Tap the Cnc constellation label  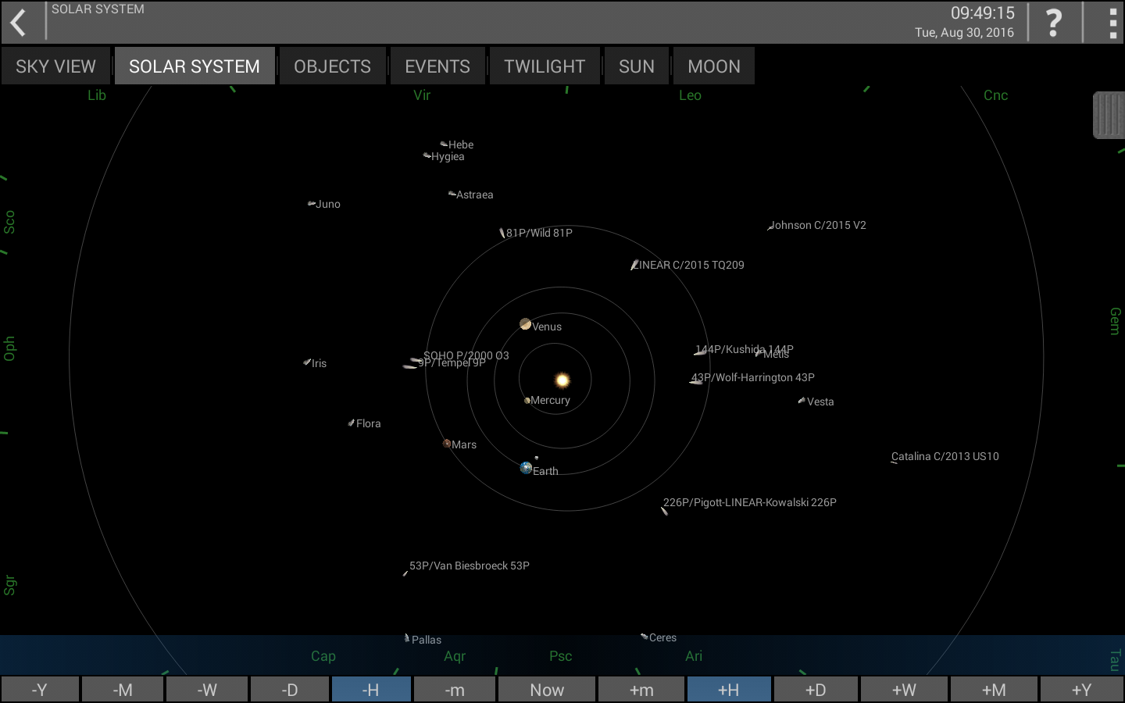coord(995,95)
